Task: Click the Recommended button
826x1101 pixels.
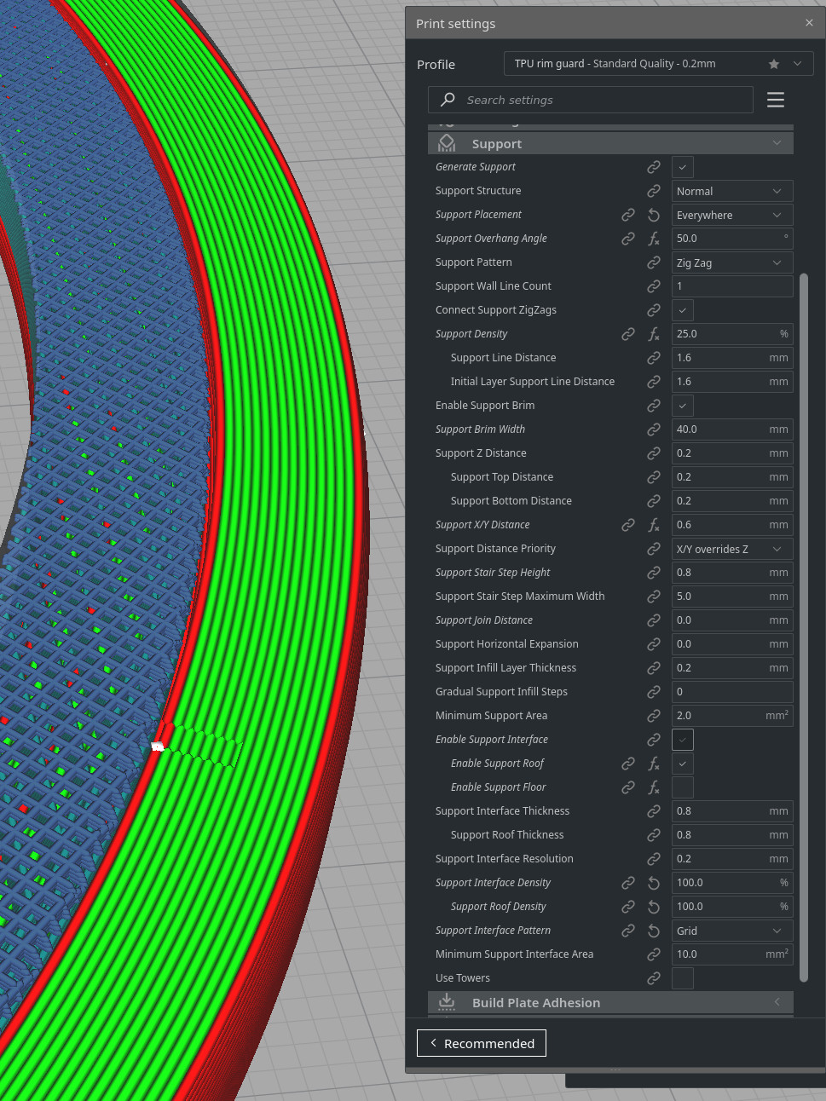Action: 482,1043
